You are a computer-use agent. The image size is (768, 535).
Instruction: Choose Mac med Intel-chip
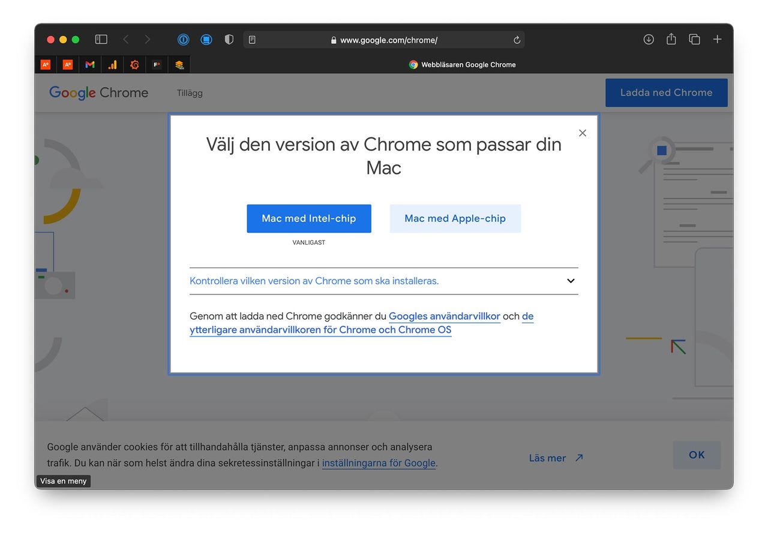(309, 218)
